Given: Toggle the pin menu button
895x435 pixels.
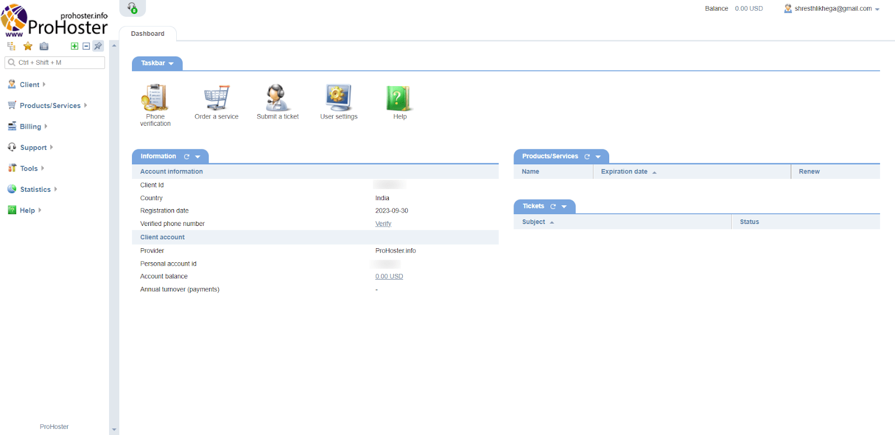Looking at the screenshot, I should (98, 46).
